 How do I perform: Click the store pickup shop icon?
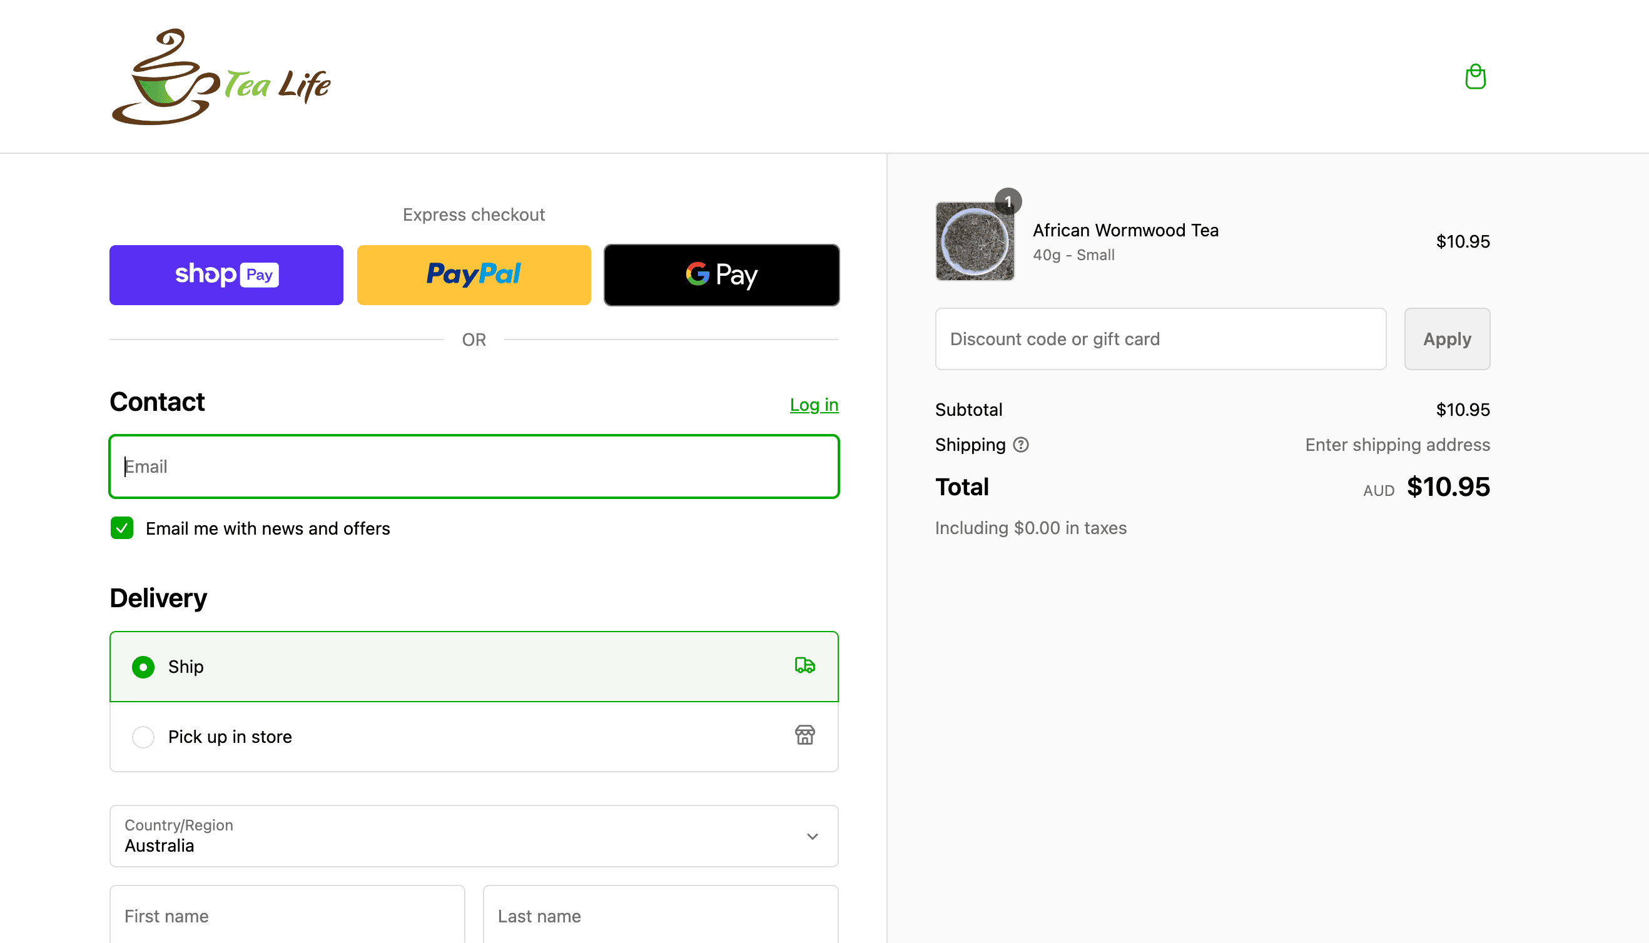(804, 735)
